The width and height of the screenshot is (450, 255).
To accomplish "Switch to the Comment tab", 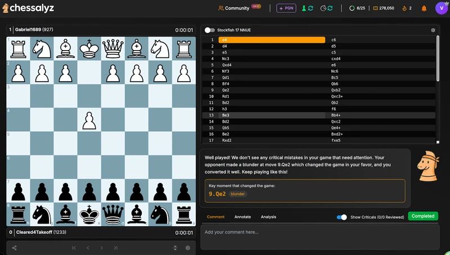I will (x=215, y=217).
